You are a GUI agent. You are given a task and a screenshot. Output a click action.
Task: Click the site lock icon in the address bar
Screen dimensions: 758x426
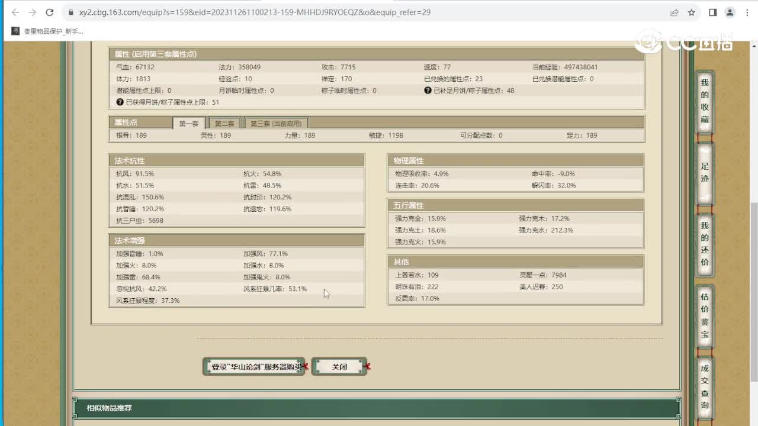coord(70,12)
